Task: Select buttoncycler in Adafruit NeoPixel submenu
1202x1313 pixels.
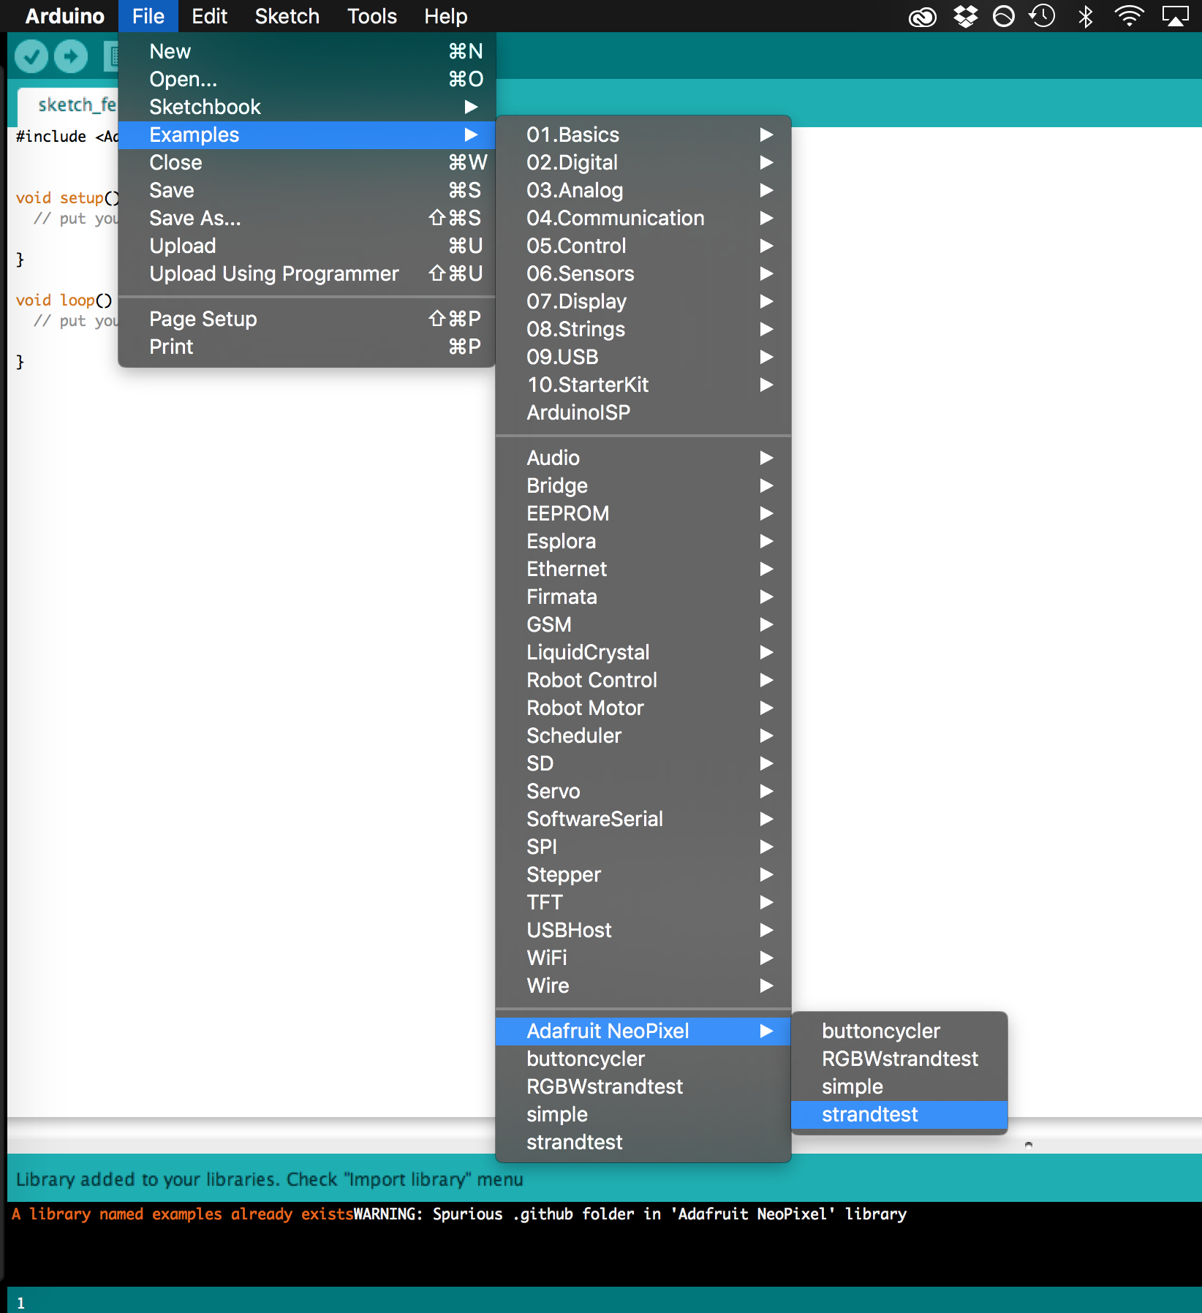Action: (x=899, y=1031)
